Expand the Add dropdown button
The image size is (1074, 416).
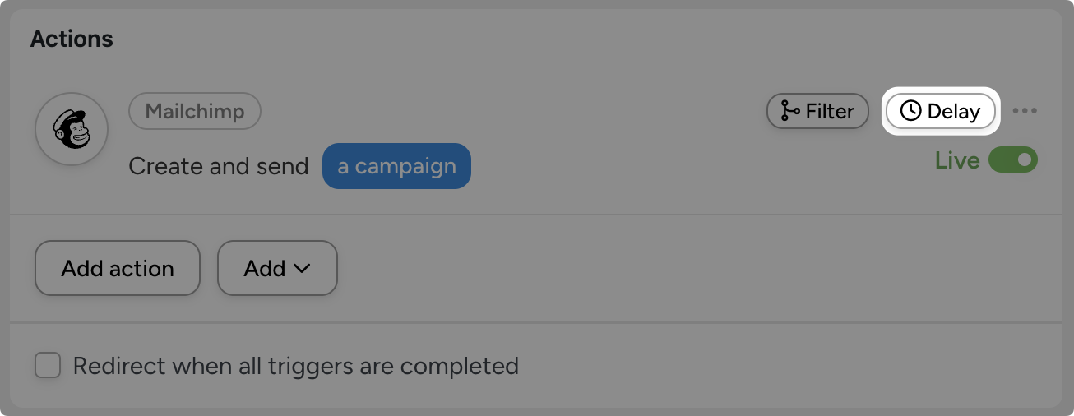point(277,268)
